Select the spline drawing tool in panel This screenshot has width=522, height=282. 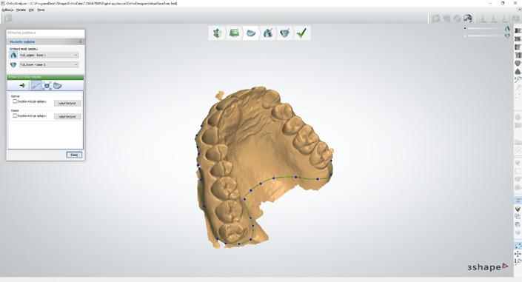coord(36,86)
